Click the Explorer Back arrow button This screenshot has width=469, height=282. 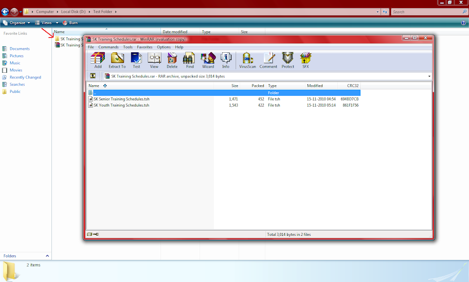(x=5, y=12)
